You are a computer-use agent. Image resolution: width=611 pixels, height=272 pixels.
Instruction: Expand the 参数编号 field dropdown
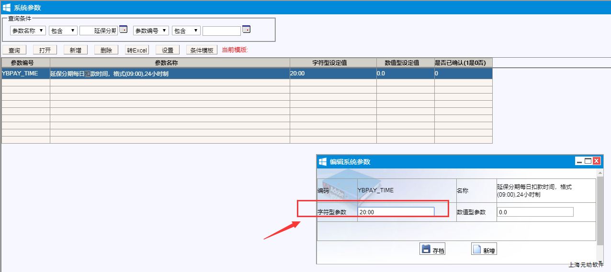151,31
